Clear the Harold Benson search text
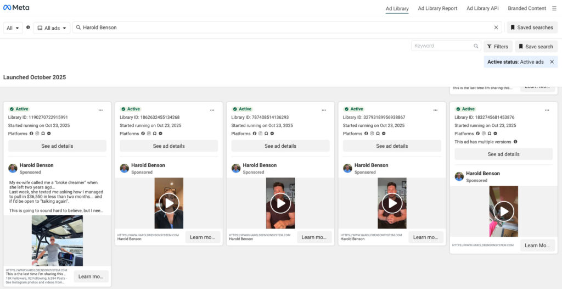This screenshot has height=289, width=562. tap(496, 27)
